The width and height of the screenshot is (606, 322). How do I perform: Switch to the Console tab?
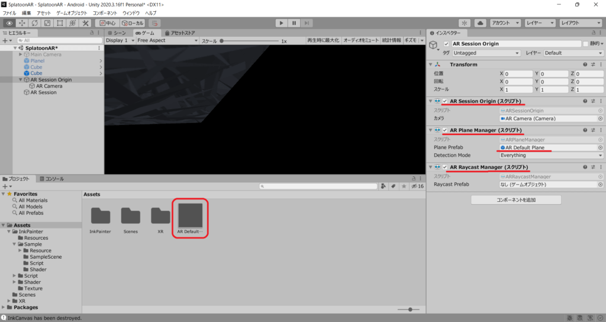tap(51, 179)
